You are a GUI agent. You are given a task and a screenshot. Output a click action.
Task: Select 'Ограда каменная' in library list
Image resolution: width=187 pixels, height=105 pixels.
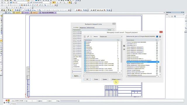click(131, 55)
